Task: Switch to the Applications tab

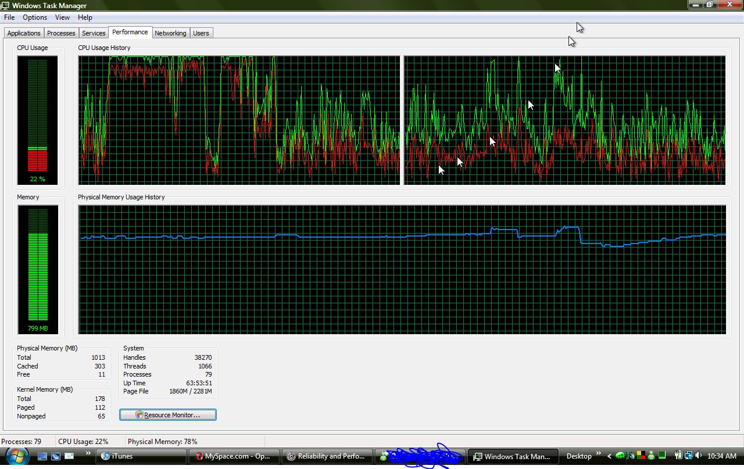Action: (x=24, y=33)
